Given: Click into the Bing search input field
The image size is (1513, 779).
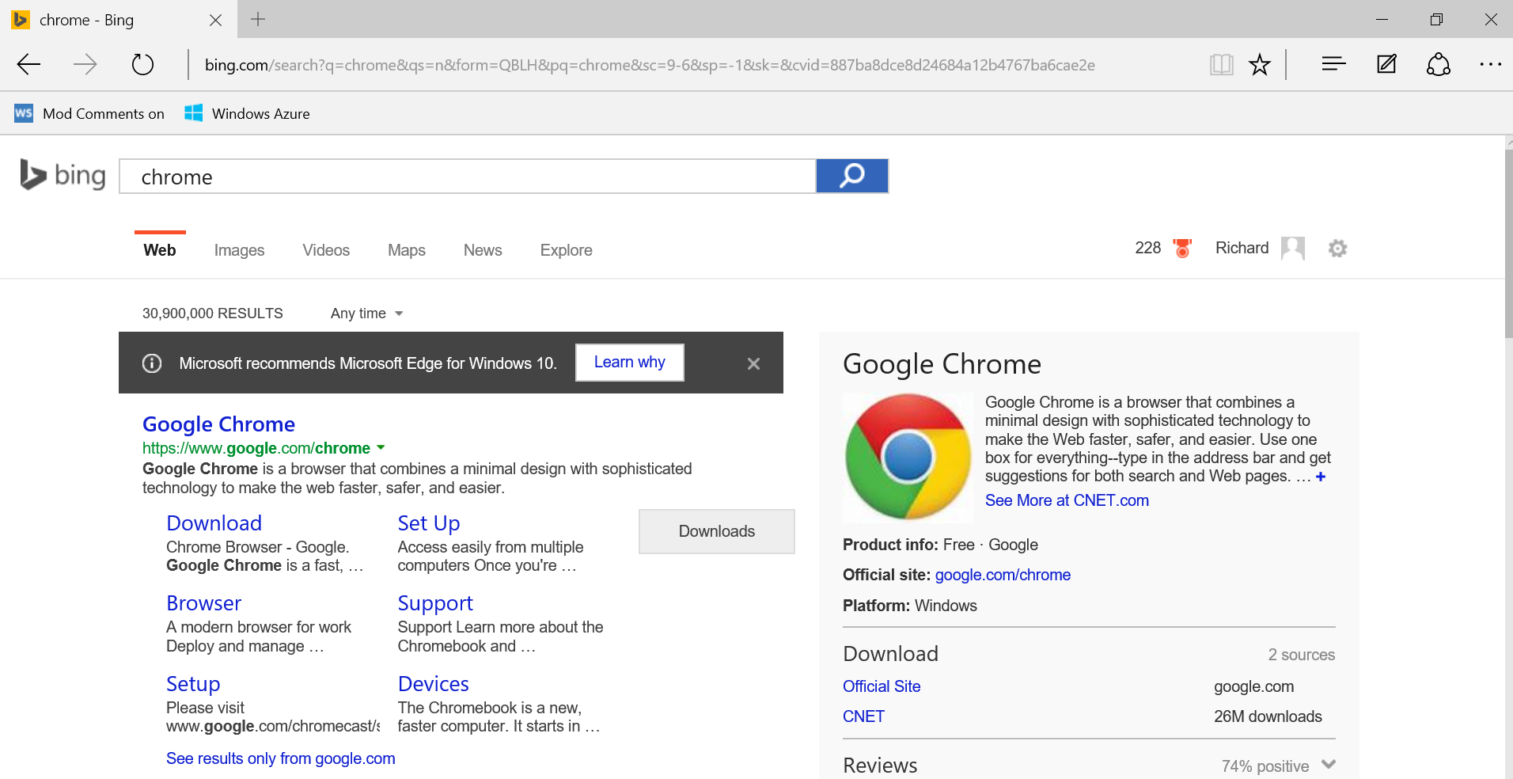Looking at the screenshot, I should [x=467, y=177].
